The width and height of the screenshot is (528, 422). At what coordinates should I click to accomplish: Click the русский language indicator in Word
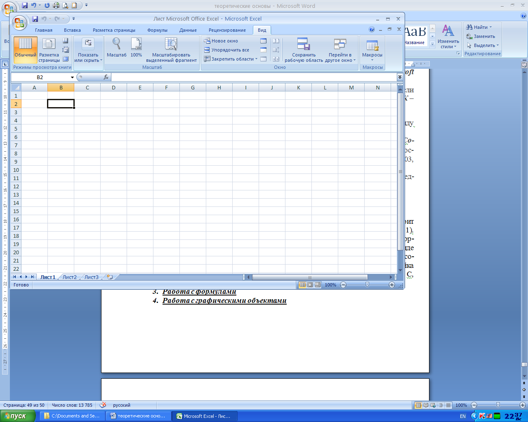coord(122,405)
